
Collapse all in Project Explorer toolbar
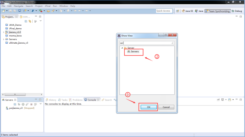(26, 21)
